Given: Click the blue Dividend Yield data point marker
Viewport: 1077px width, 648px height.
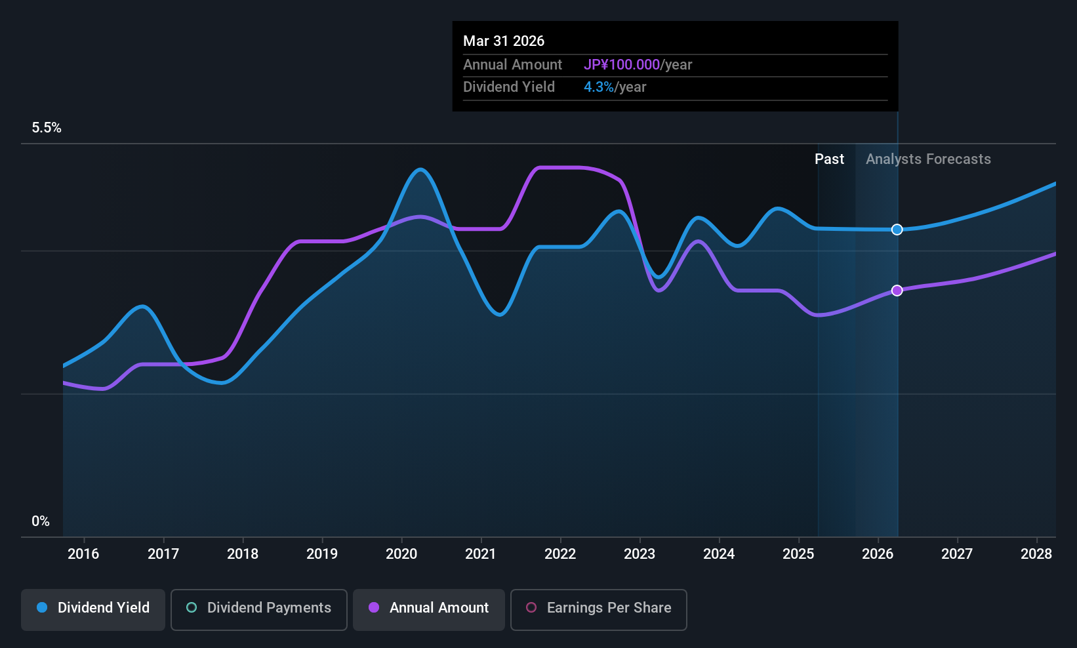Looking at the screenshot, I should pyautogui.click(x=897, y=230).
